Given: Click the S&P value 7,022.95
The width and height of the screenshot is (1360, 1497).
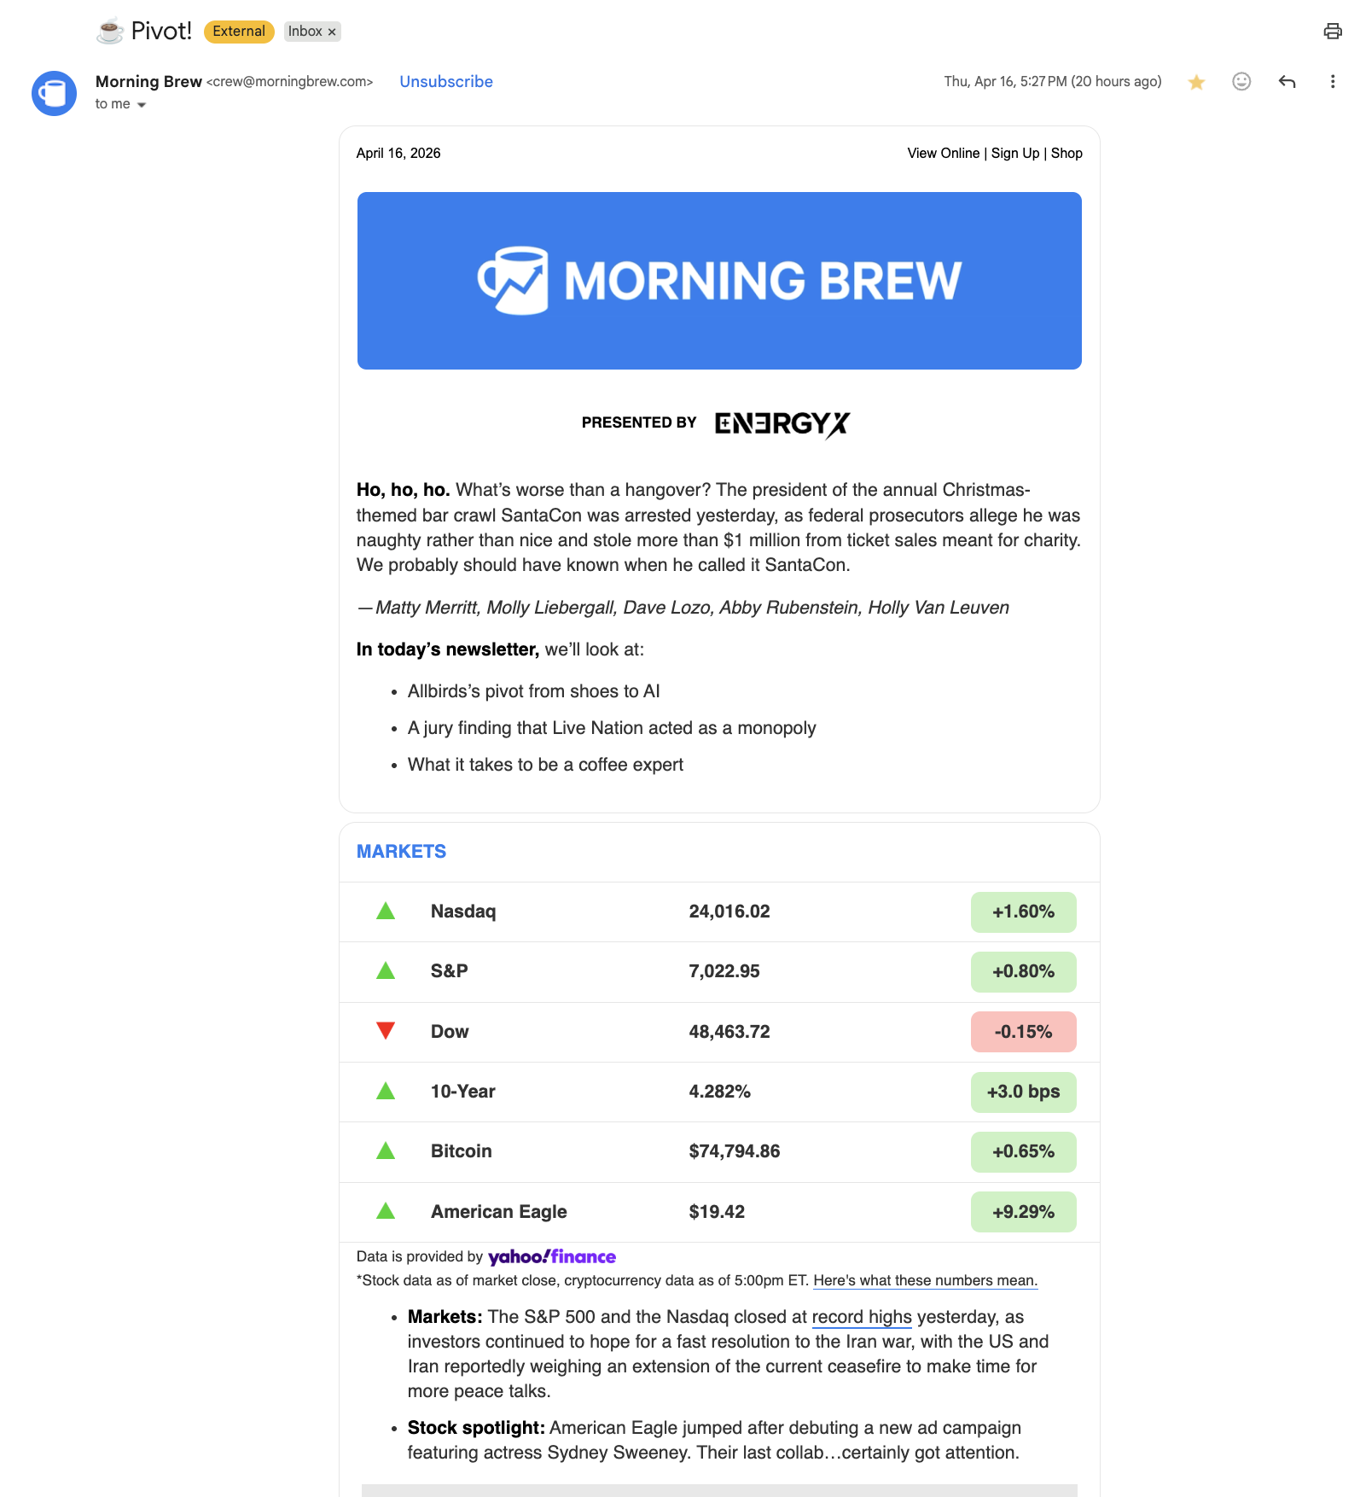Looking at the screenshot, I should click(724, 971).
